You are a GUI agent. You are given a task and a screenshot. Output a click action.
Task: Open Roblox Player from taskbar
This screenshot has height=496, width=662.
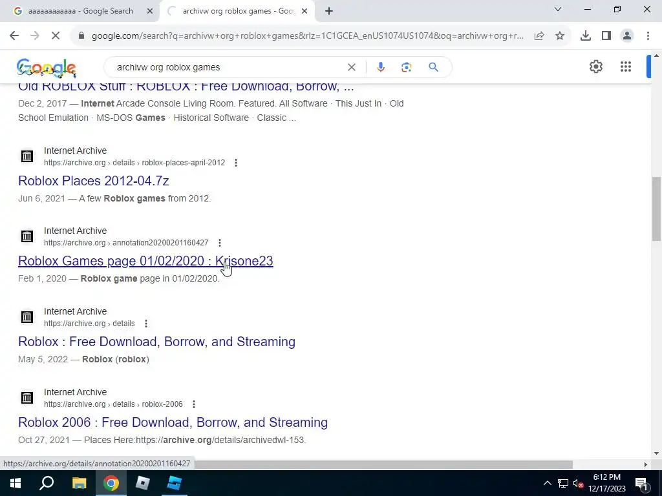[143, 483]
